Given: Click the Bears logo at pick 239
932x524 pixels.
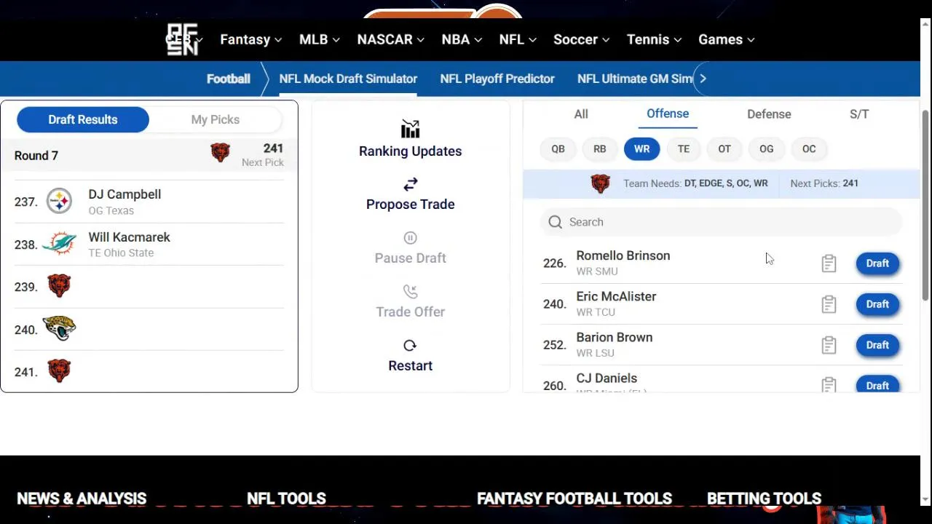Looking at the screenshot, I should point(59,286).
